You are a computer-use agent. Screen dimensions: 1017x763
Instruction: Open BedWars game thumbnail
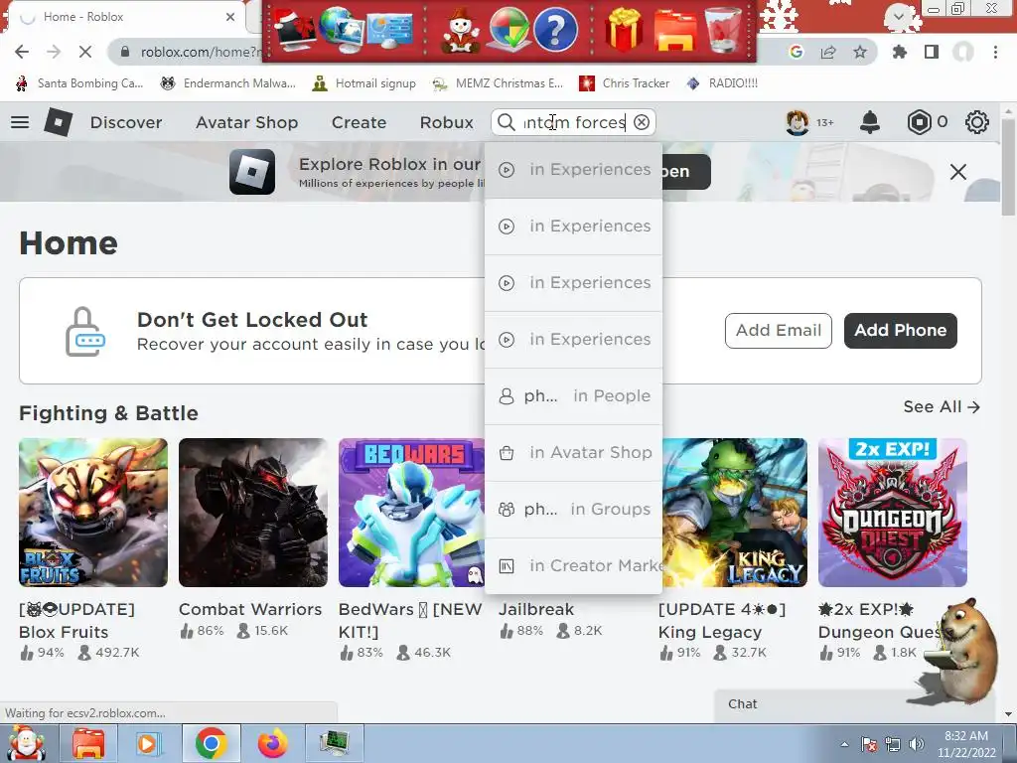[411, 513]
